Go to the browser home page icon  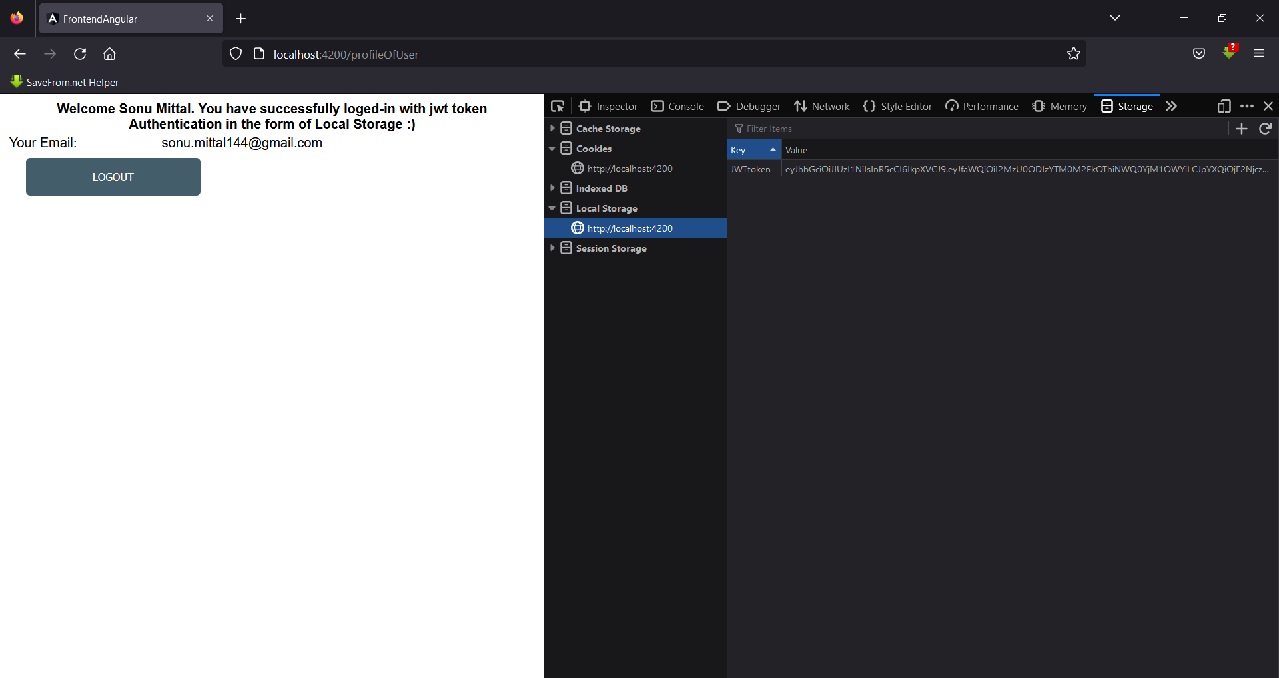pos(110,54)
